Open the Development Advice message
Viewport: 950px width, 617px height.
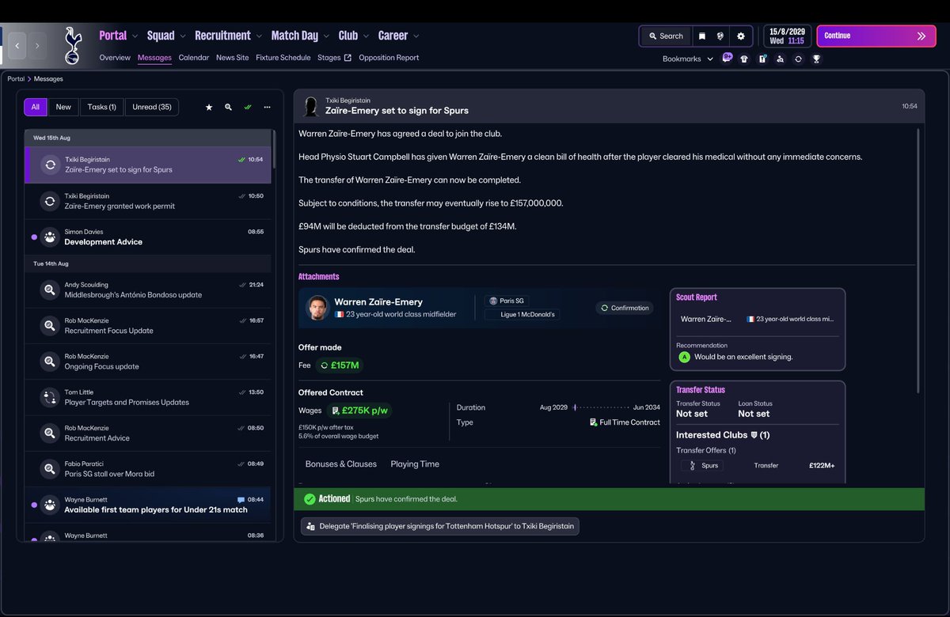point(147,237)
